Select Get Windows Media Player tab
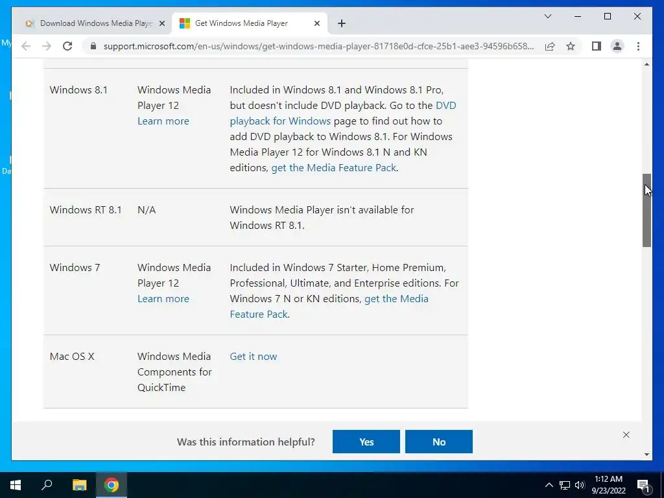Image resolution: width=664 pixels, height=498 pixels. click(x=249, y=23)
